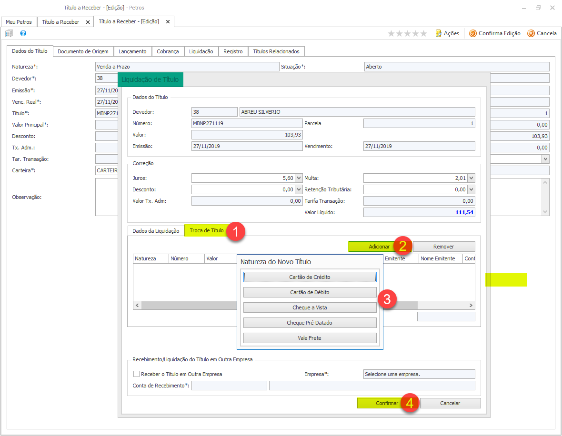Click the Ações icon in the toolbar
Viewport: 562px width, 436px height.
click(x=438, y=33)
